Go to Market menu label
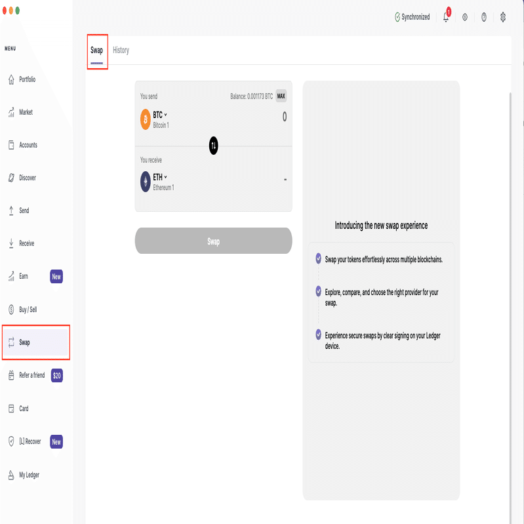This screenshot has height=524, width=524. click(26, 112)
